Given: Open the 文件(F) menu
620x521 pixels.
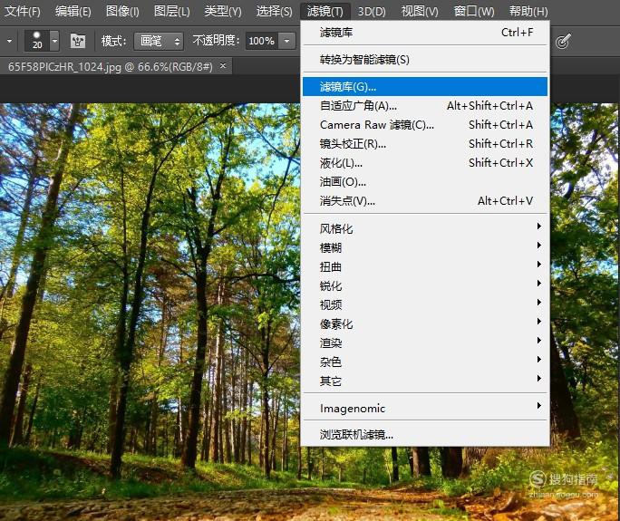Looking at the screenshot, I should 22,11.
